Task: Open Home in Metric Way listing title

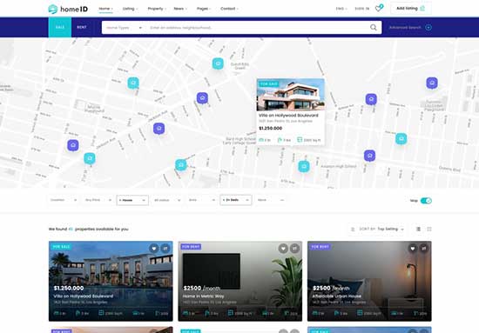Action: tap(204, 296)
